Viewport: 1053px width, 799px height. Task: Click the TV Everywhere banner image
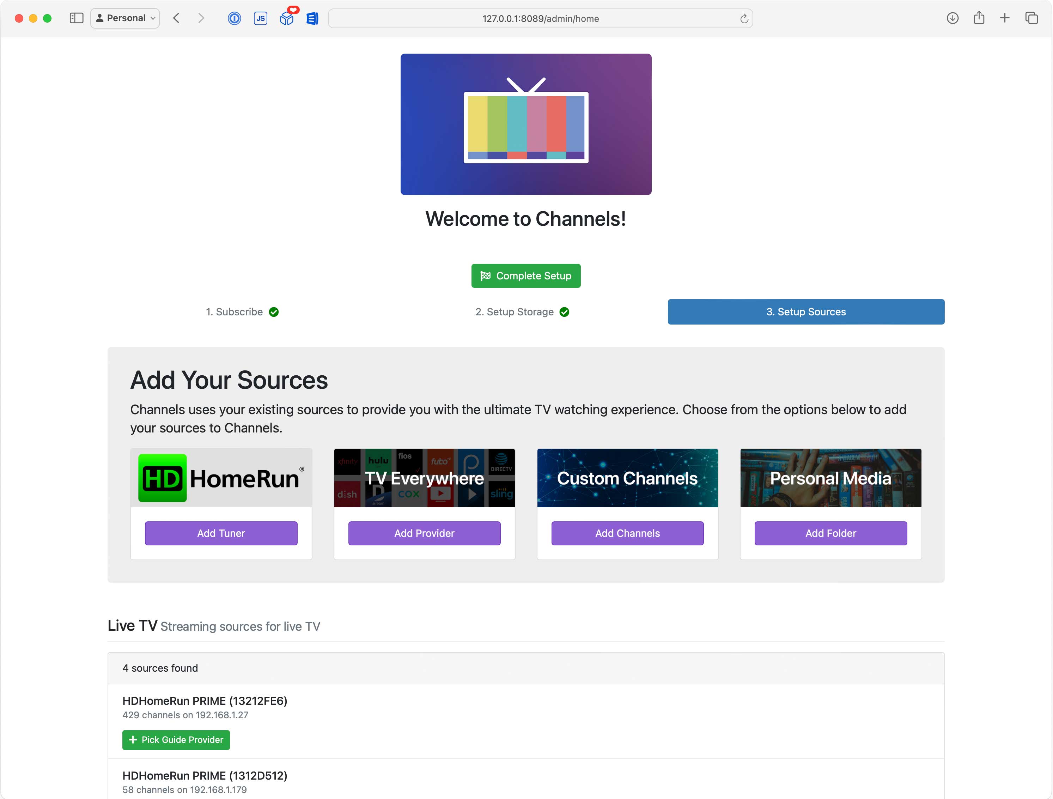(x=424, y=478)
